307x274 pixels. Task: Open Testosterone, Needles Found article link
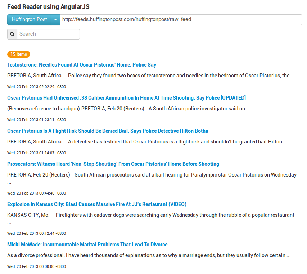82,65
